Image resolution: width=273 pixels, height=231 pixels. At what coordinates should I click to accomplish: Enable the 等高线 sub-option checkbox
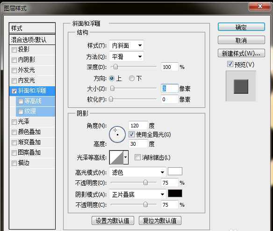click(21, 101)
